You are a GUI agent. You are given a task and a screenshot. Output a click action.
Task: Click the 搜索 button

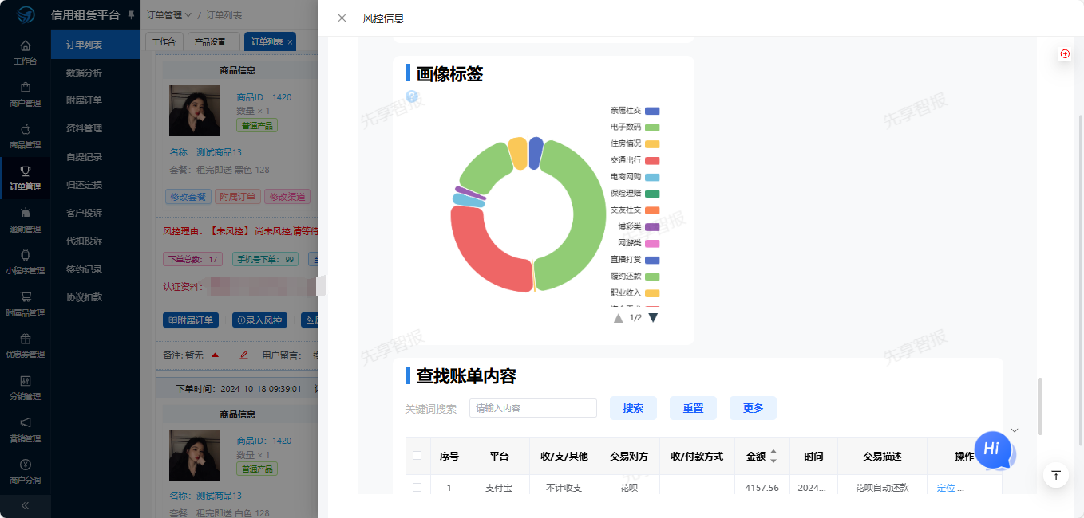(x=633, y=408)
